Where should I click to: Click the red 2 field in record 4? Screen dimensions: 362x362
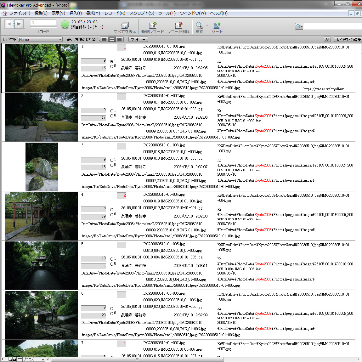[x=122, y=195]
